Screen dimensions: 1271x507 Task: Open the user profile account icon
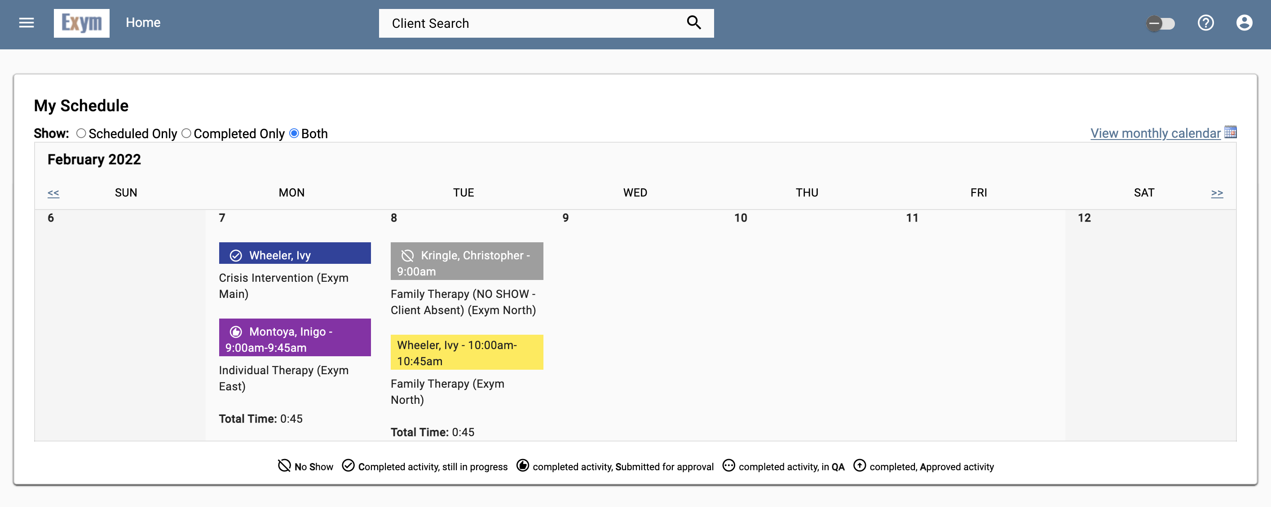[x=1245, y=23]
